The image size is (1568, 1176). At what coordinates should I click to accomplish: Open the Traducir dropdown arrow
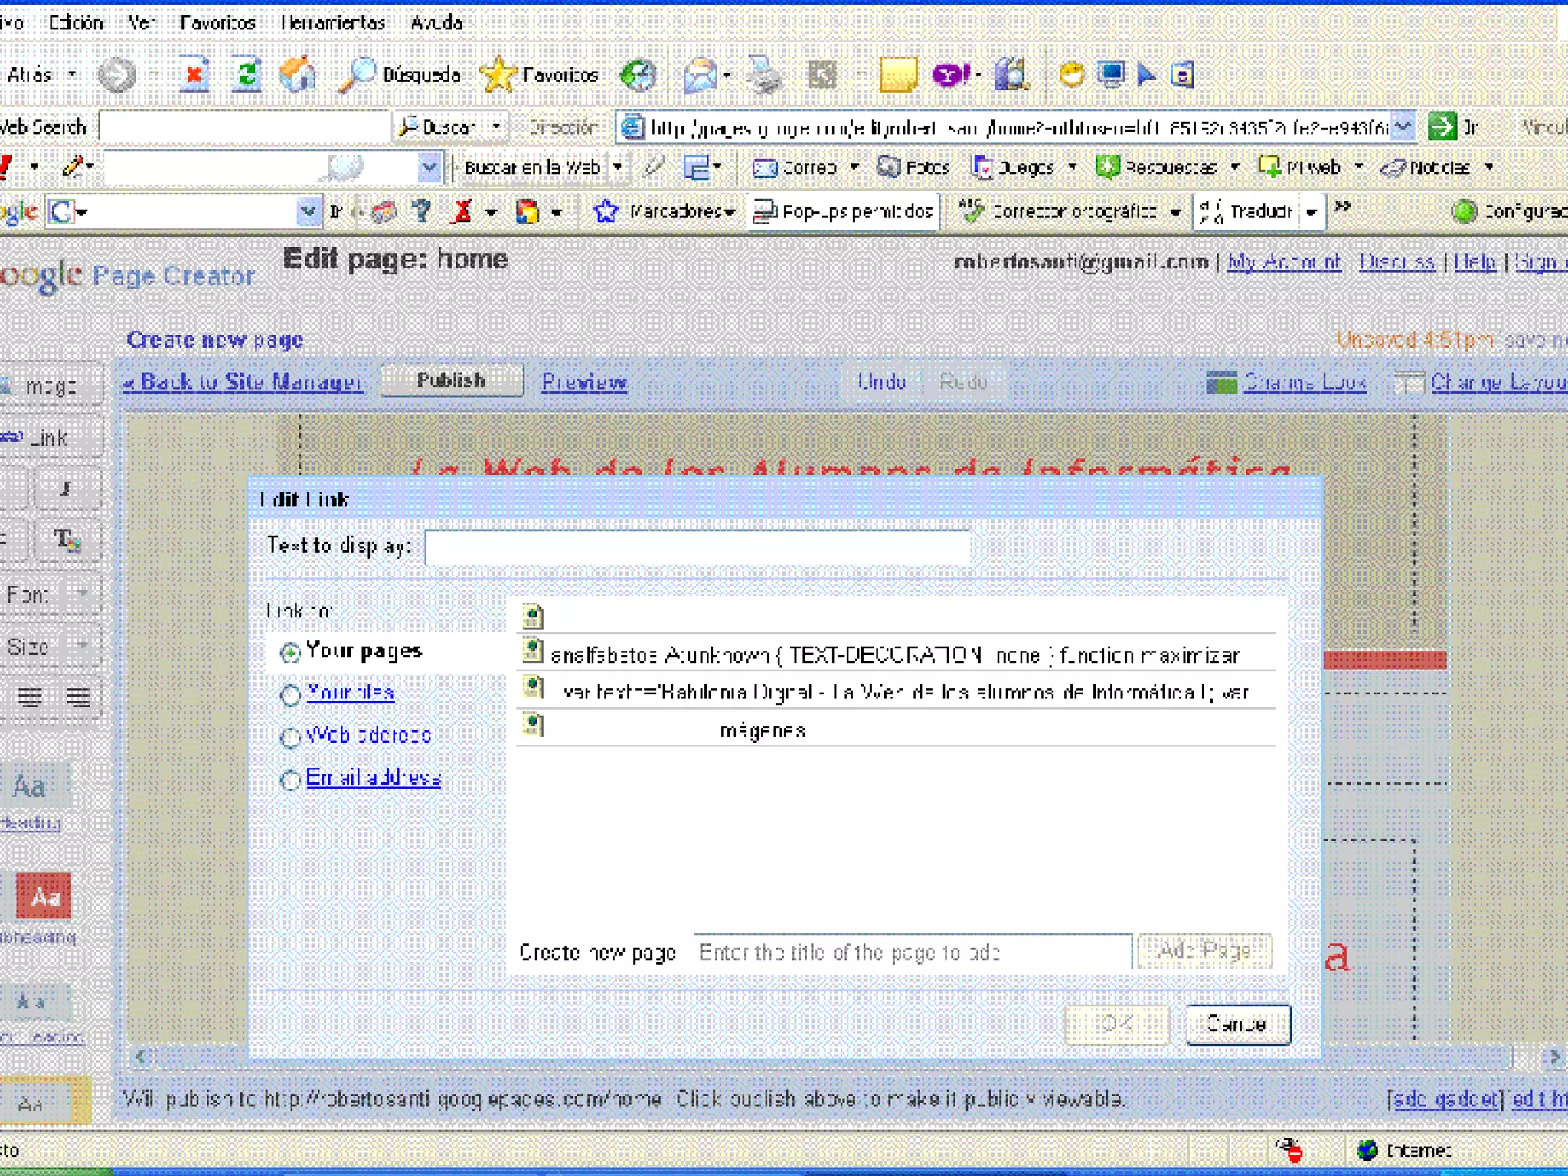click(x=1312, y=212)
